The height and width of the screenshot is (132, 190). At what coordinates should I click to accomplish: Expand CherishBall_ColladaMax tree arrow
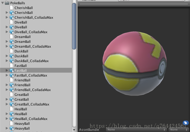pyautogui.click(x=7, y=17)
